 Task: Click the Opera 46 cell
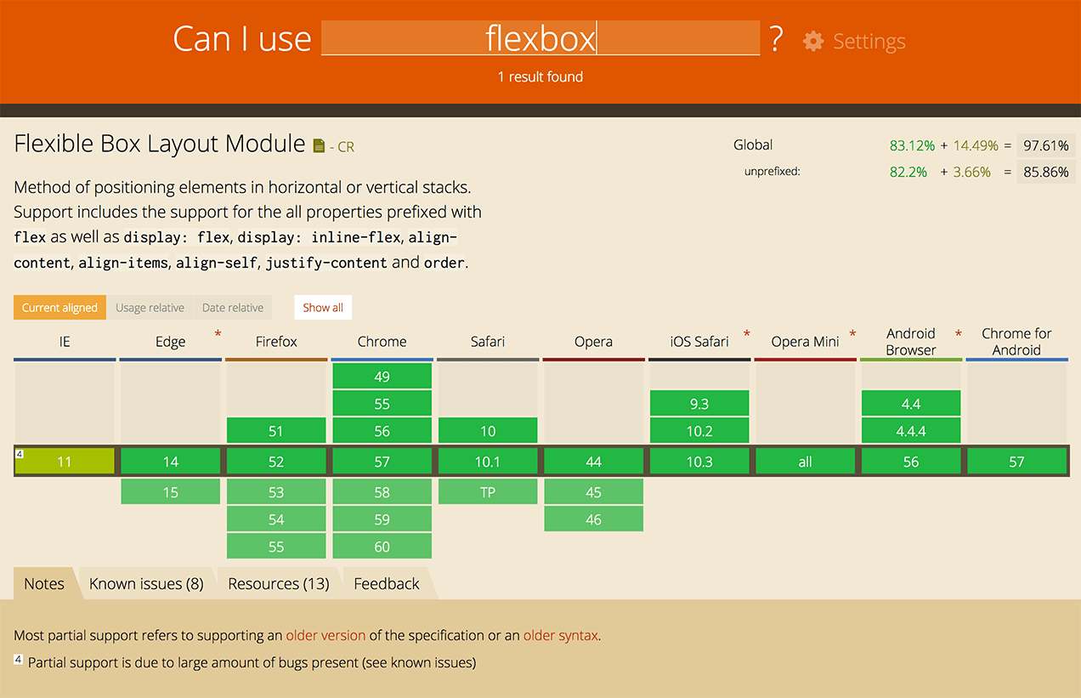coord(594,519)
